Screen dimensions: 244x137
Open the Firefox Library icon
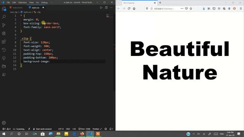[209, 8]
